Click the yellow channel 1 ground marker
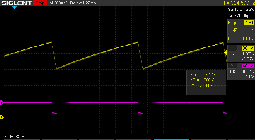Viewport: 255px width, 140px height. [2, 117]
